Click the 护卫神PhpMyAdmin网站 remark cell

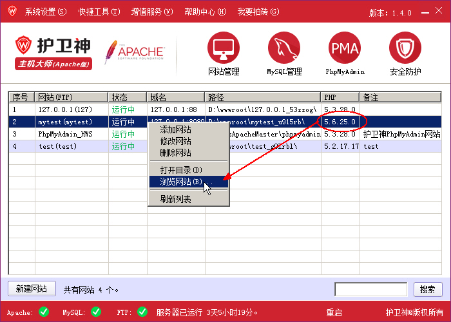[401, 134]
